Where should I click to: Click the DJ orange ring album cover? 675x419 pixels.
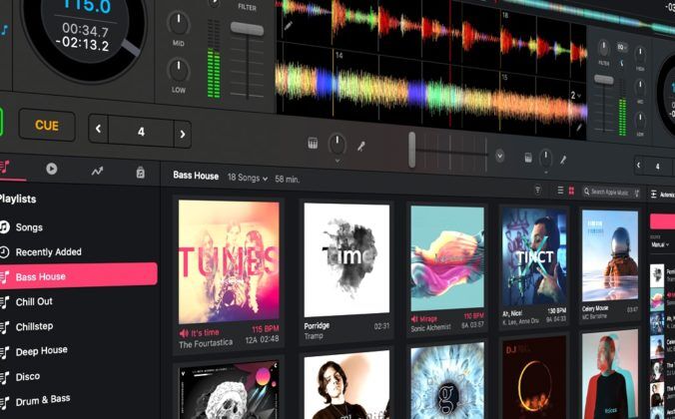[x=534, y=378]
